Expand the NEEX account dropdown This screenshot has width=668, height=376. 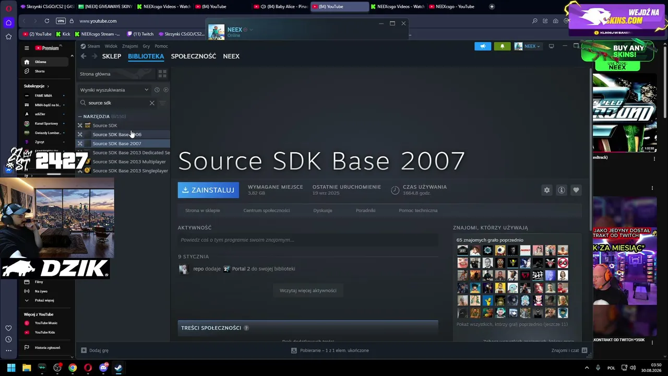coord(528,46)
